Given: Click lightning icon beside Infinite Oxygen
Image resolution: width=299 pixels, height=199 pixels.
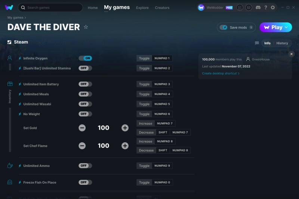Looking at the screenshot, I should 20,58.
